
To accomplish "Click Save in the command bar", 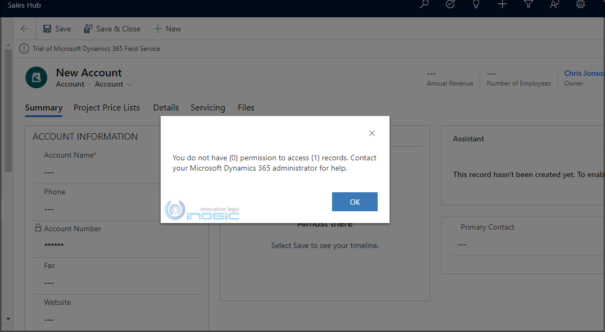I will pyautogui.click(x=57, y=29).
